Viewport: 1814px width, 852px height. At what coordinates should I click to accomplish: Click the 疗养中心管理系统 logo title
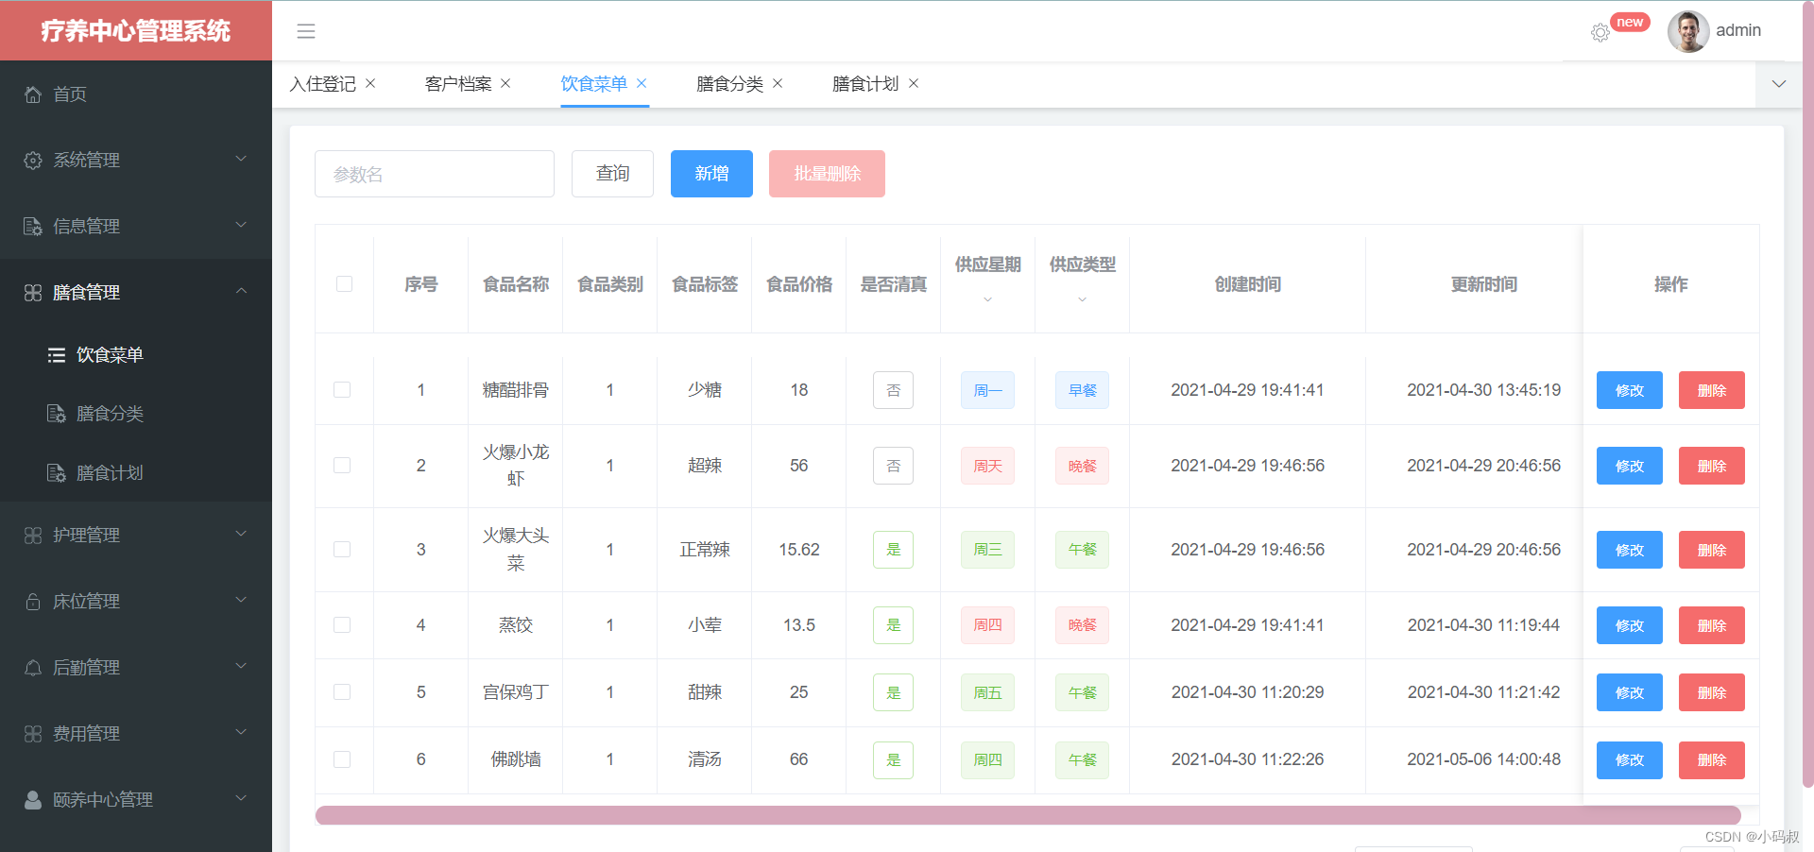click(135, 31)
